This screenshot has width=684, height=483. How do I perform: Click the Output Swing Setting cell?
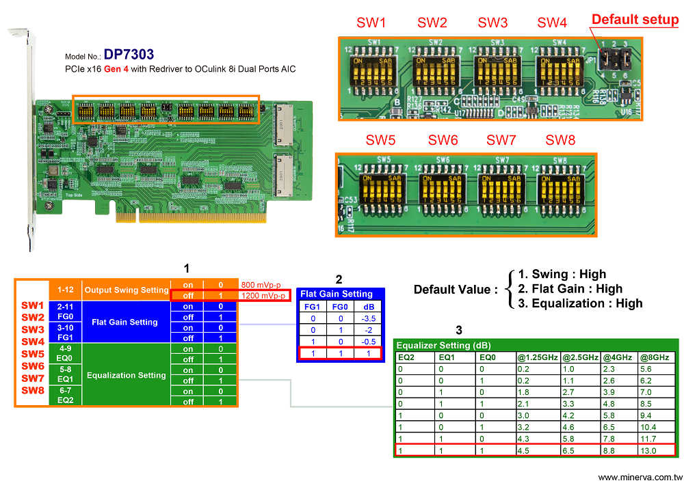coord(127,290)
